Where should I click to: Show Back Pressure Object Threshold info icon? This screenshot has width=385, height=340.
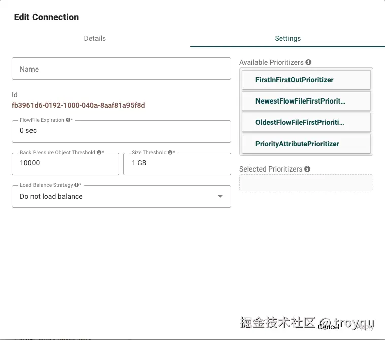tap(99, 152)
